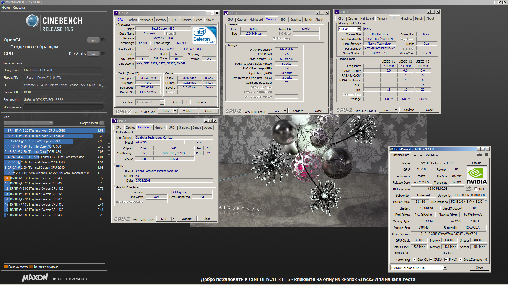Click the Lookup button in GPU-Z

coord(477,163)
